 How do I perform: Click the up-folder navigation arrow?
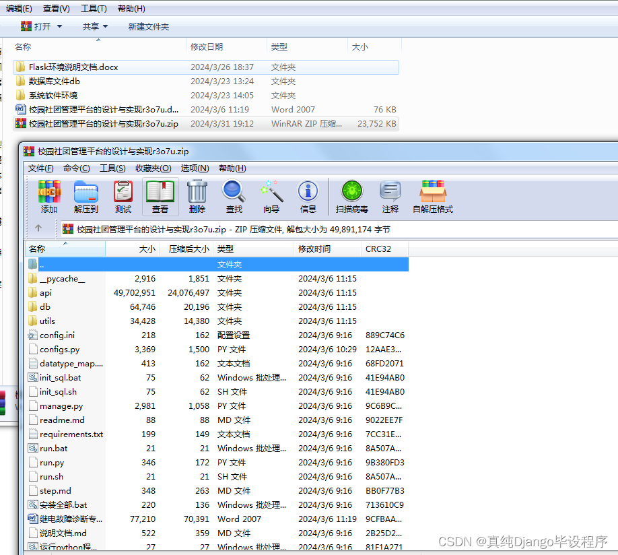click(38, 228)
